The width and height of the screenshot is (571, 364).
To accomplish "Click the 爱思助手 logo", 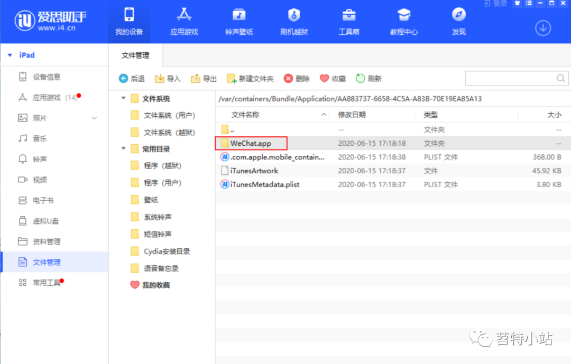I will coord(51,21).
